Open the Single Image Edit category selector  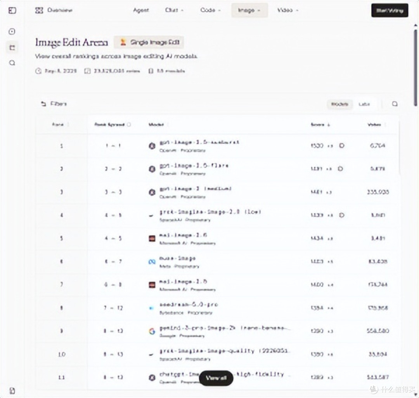point(149,42)
